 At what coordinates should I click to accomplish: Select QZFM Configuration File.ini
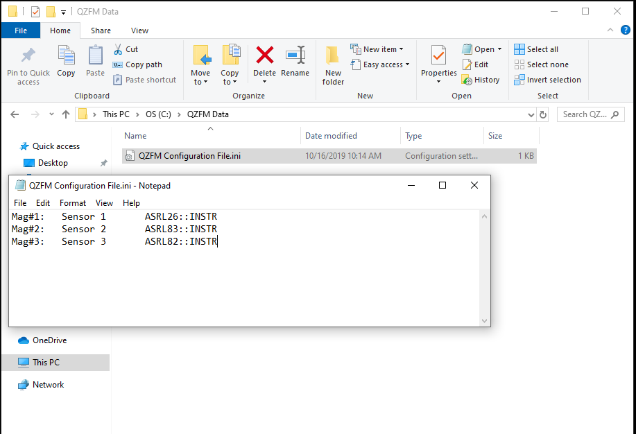(329, 156)
